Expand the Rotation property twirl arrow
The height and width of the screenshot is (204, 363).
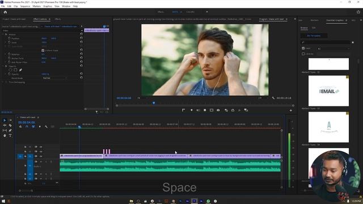point(5,54)
